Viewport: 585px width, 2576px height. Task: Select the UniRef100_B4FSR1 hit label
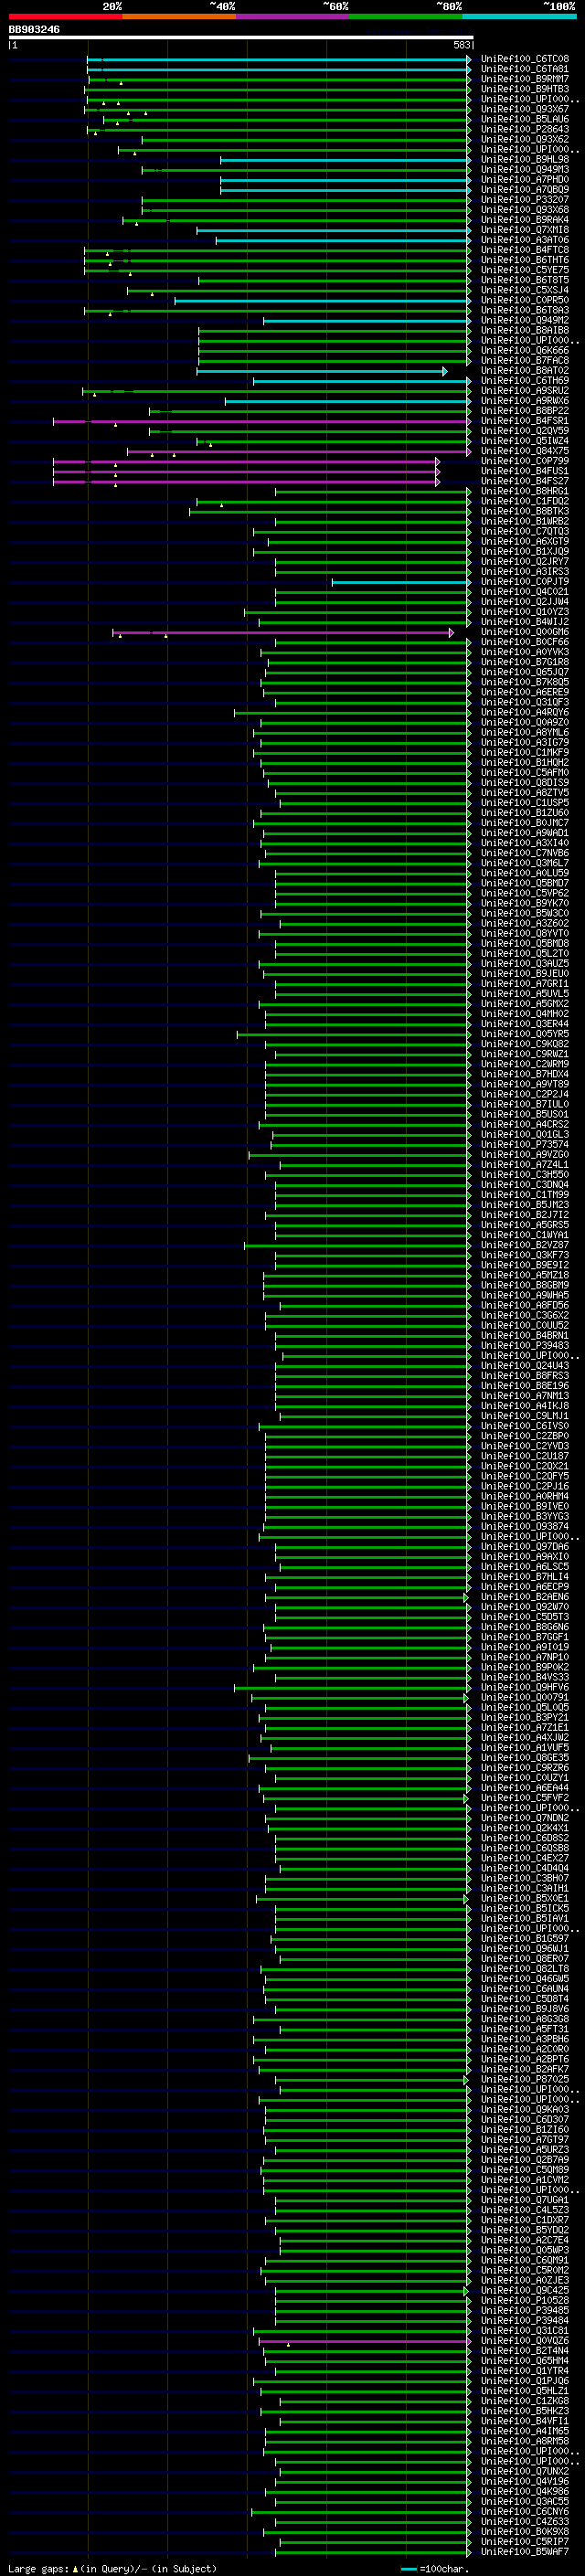pos(524,421)
